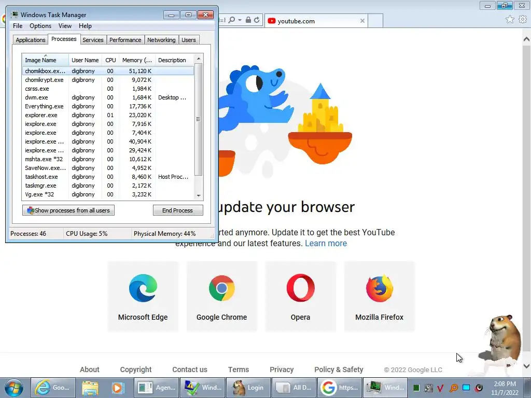Select the youtube.com browser tab
The width and height of the screenshot is (531, 398).
[x=316, y=21]
